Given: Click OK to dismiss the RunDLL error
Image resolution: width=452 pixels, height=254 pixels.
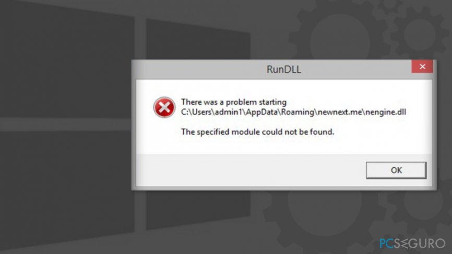Looking at the screenshot, I should 396,170.
